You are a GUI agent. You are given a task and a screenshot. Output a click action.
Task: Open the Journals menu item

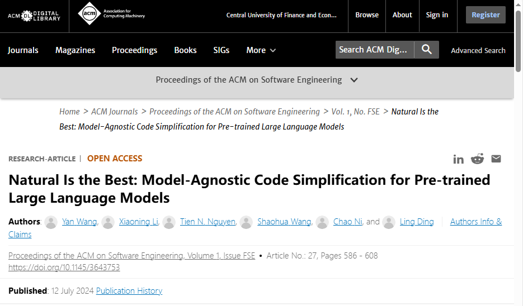pos(23,50)
